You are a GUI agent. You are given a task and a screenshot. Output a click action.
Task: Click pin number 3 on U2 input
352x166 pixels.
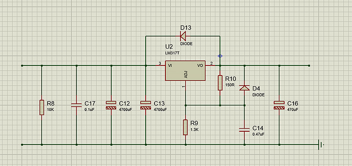[x=160, y=63]
